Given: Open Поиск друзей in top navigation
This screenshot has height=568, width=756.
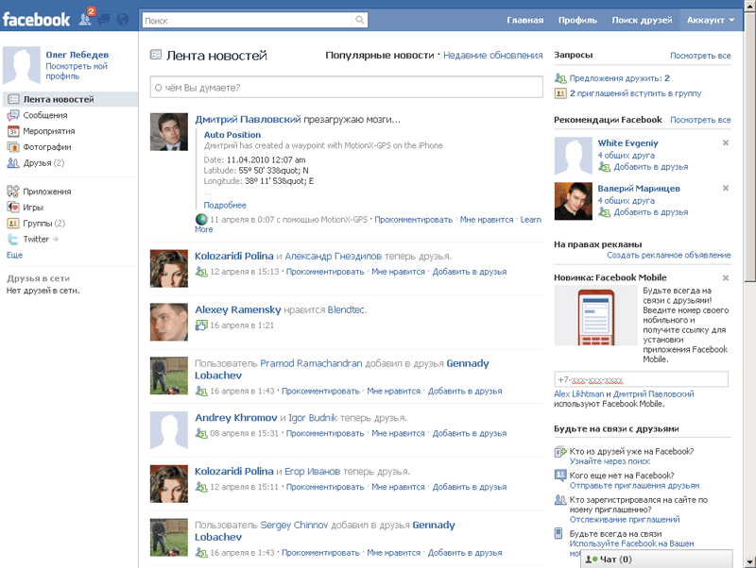Looking at the screenshot, I should click(x=642, y=20).
